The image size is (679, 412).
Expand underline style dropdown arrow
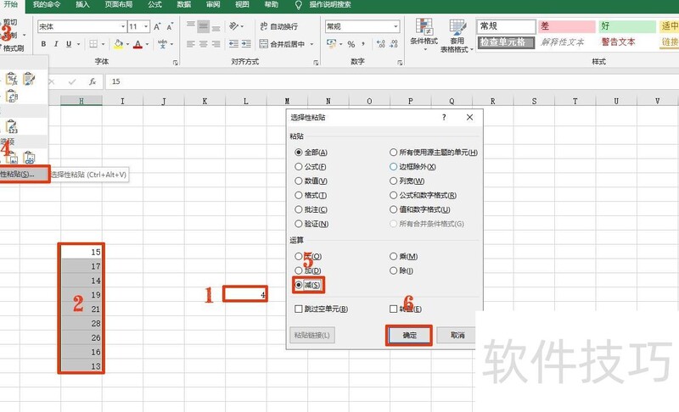click(78, 44)
